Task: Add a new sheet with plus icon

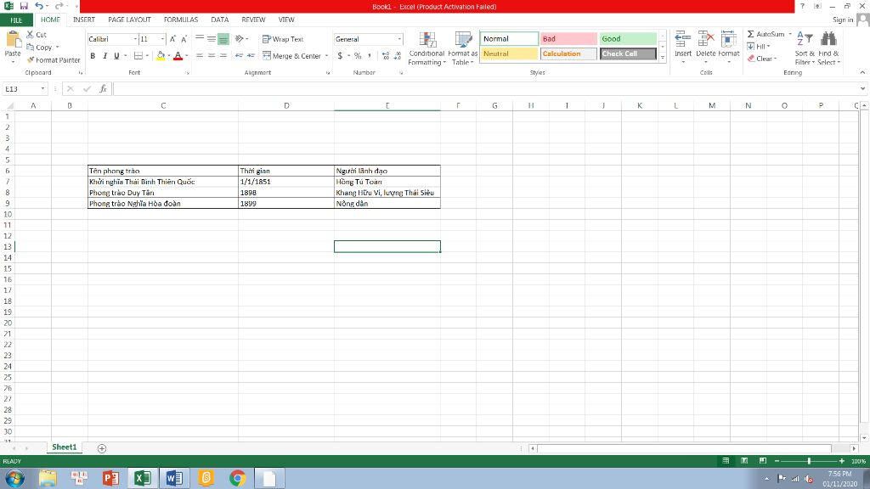Action: [102, 447]
